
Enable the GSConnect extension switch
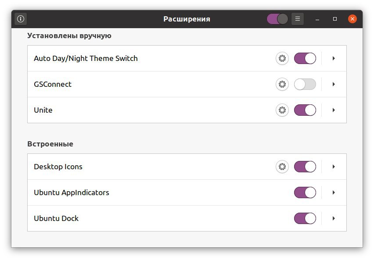(x=305, y=84)
